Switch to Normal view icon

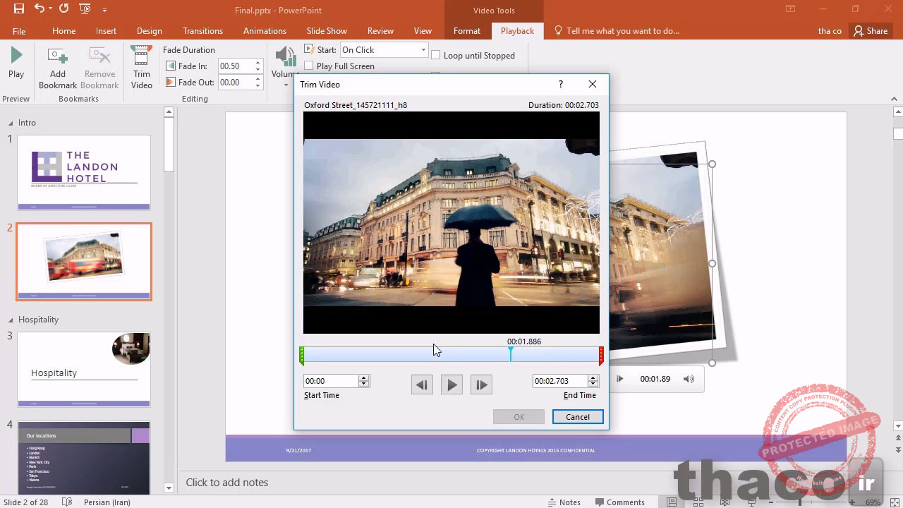coord(673,502)
